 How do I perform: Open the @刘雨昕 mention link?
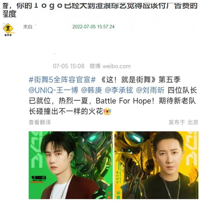tap(150, 90)
